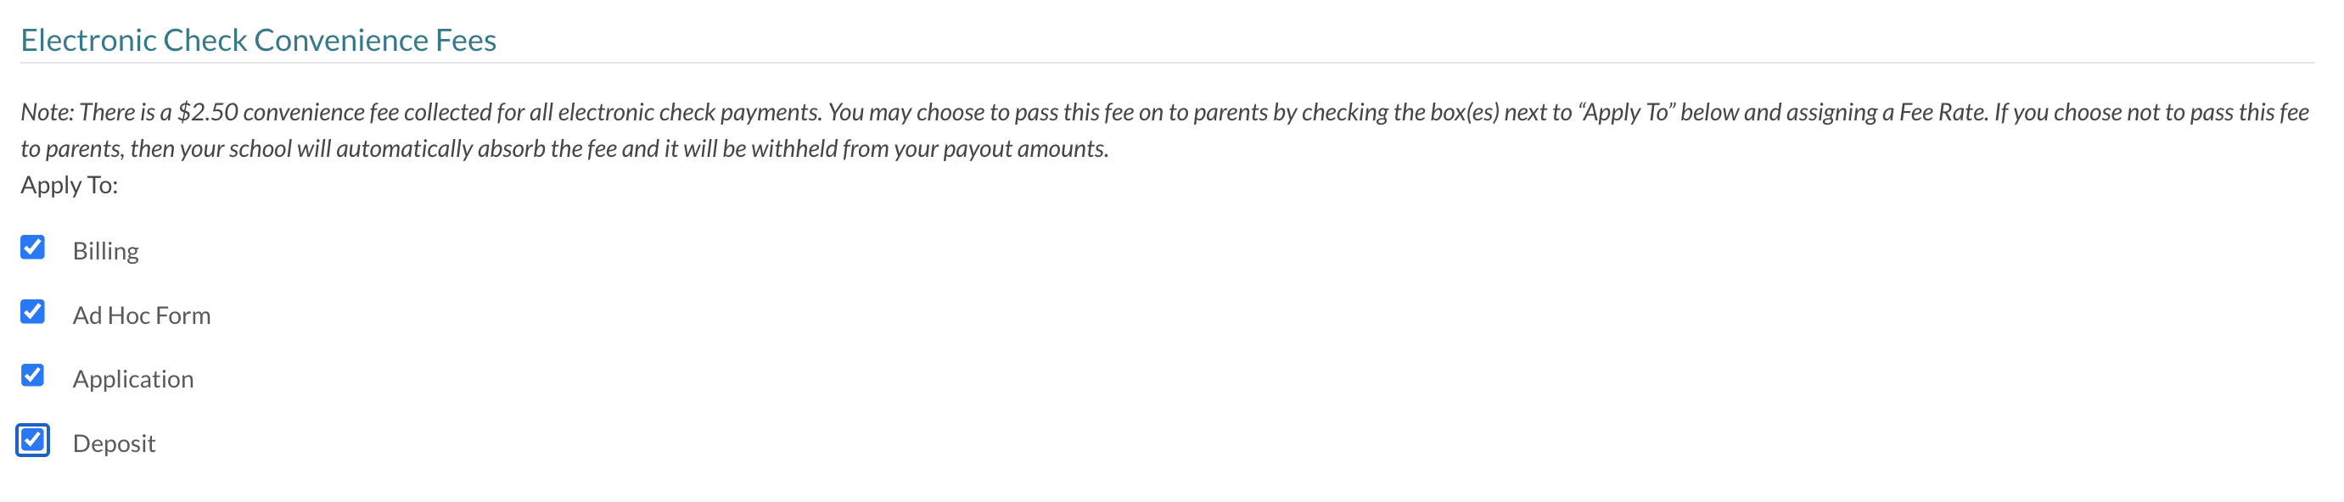Click the word "Note:" starting the paragraph

[48, 112]
